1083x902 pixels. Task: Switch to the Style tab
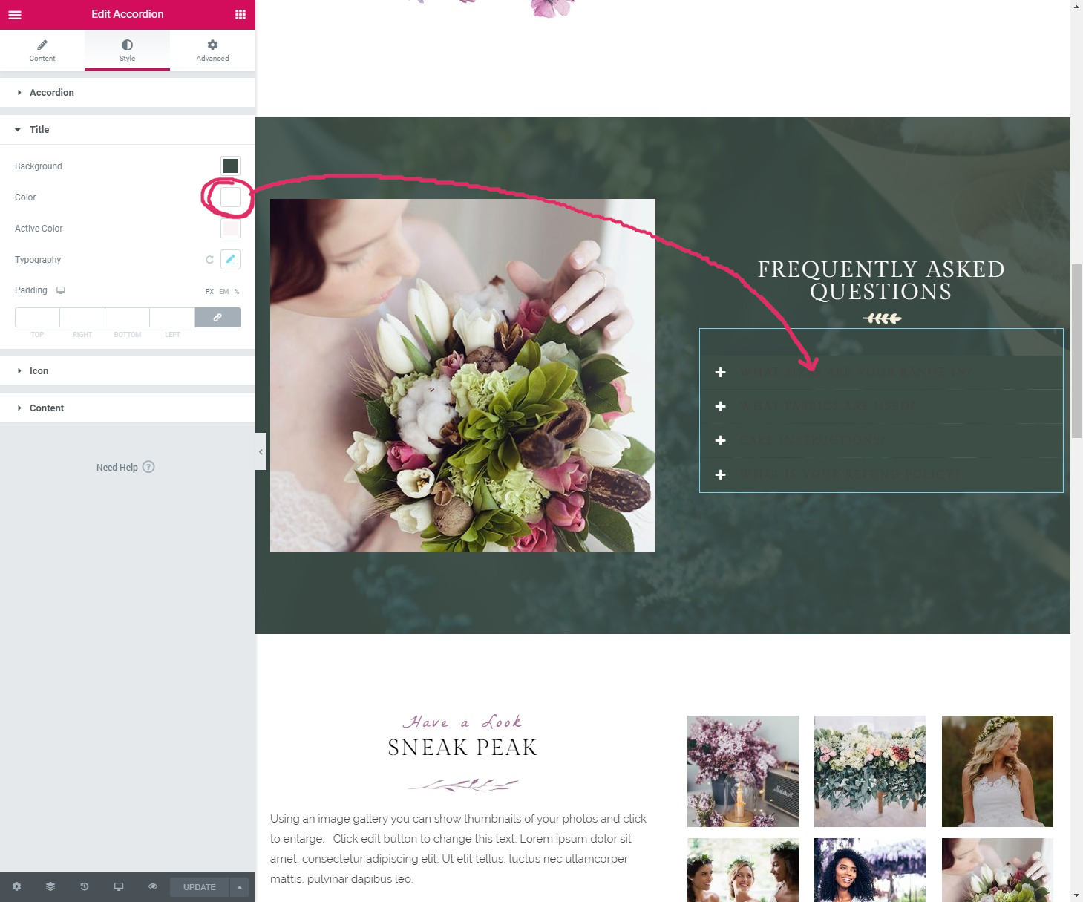pos(127,50)
